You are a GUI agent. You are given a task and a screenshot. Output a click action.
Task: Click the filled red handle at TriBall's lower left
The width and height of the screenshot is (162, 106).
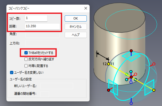tap(109, 90)
